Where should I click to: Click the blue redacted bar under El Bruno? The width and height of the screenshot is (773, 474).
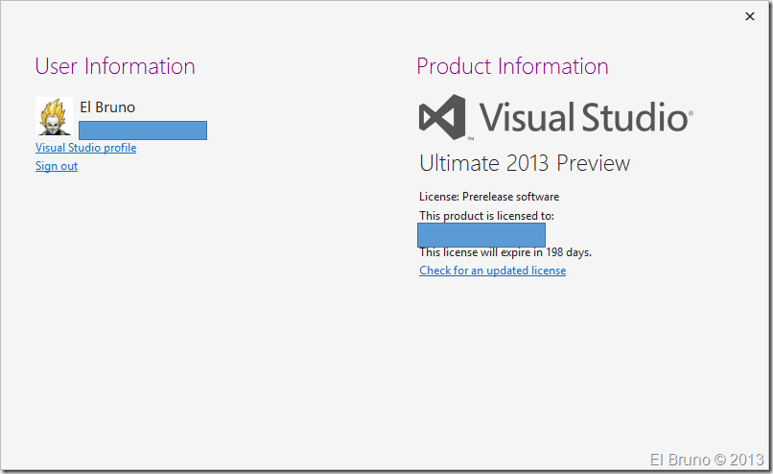143,130
